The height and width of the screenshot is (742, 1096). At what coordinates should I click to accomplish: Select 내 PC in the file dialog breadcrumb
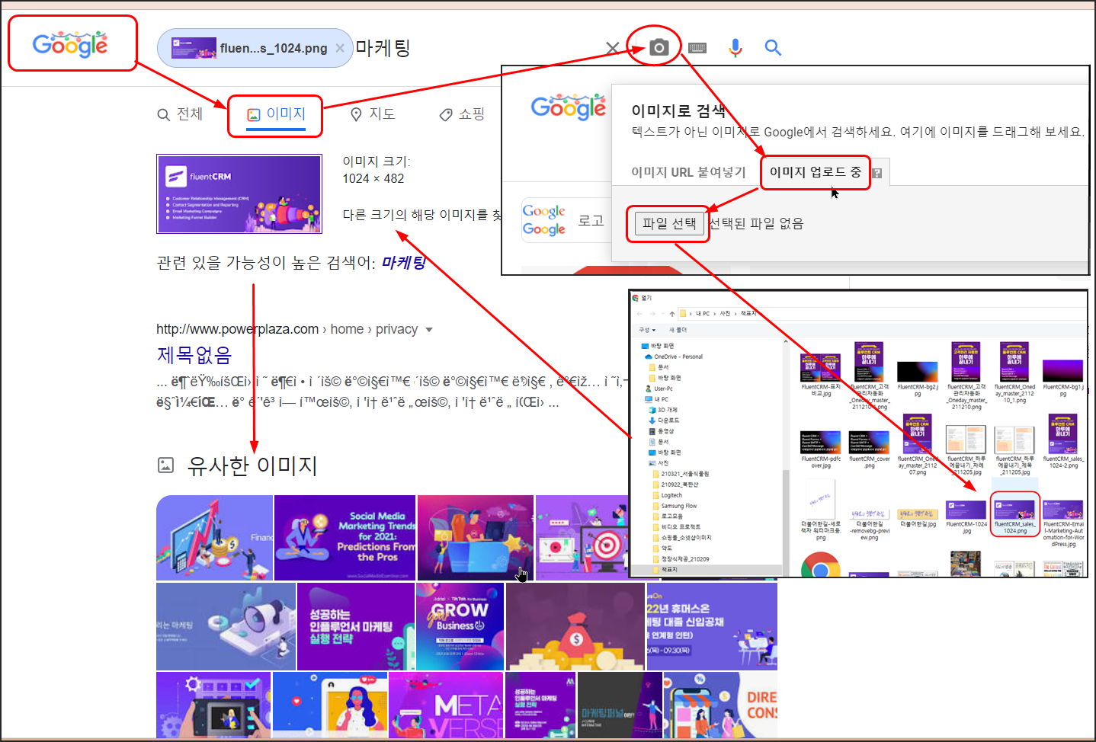click(x=703, y=314)
